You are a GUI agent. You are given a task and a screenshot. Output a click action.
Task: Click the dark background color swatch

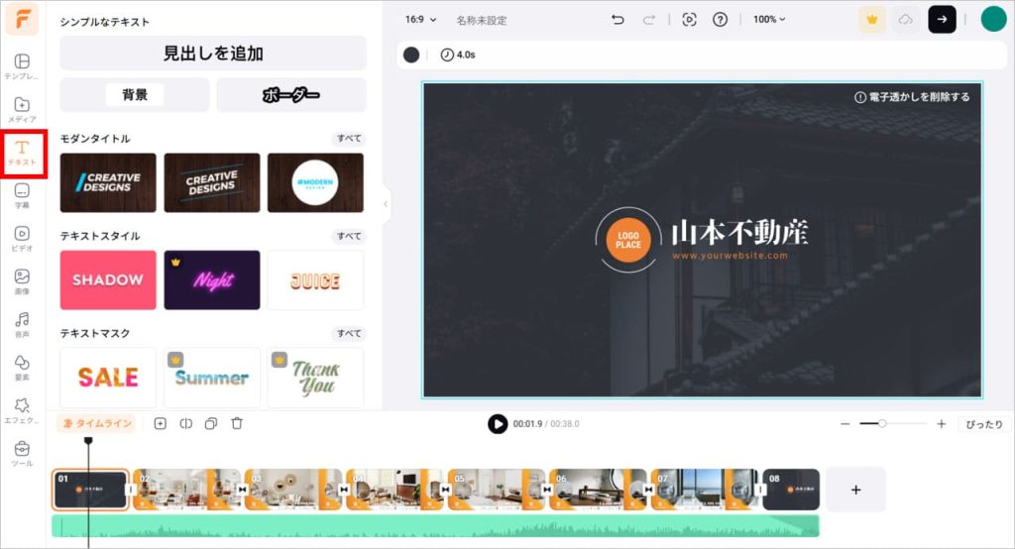click(411, 55)
